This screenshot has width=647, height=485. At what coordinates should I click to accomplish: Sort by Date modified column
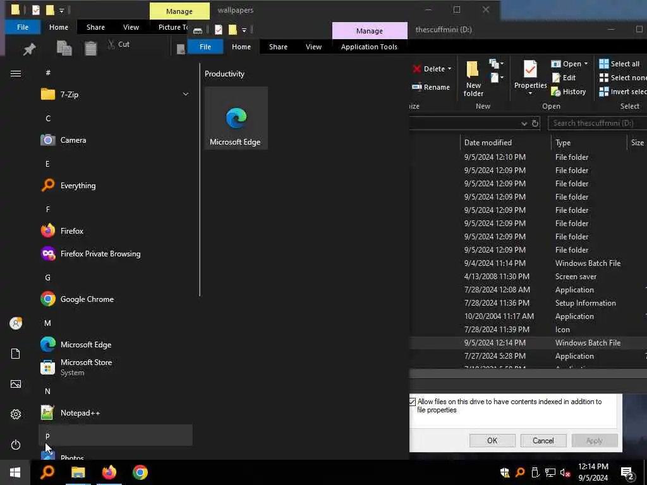(x=505, y=143)
